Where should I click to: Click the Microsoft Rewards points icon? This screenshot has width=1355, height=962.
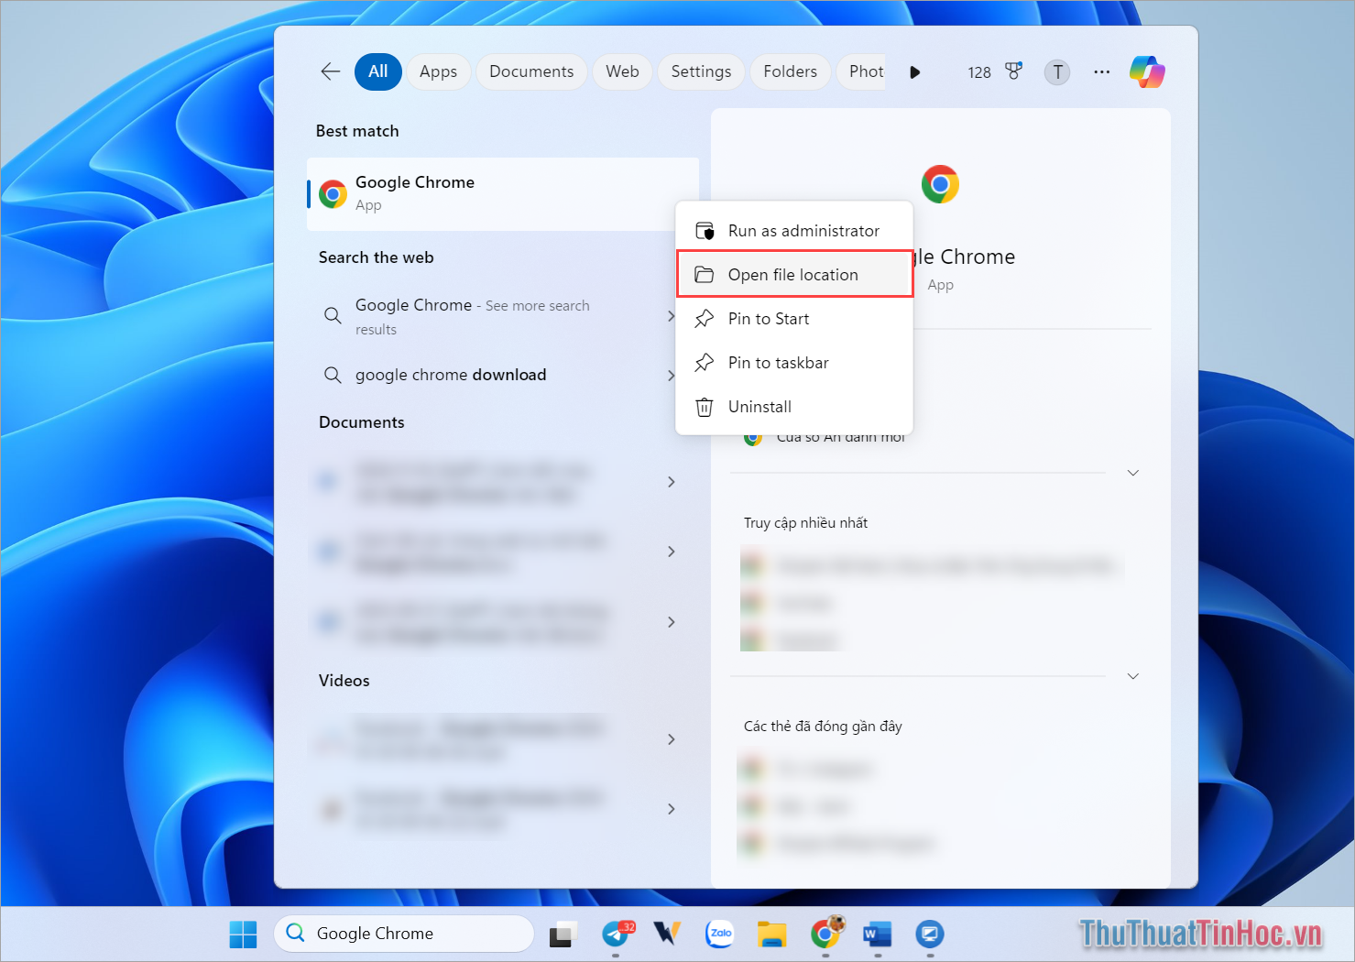[1013, 71]
